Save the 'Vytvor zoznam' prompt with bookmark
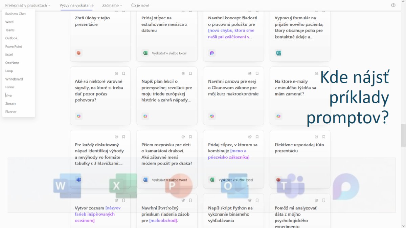The image size is (406, 228). pos(124,200)
